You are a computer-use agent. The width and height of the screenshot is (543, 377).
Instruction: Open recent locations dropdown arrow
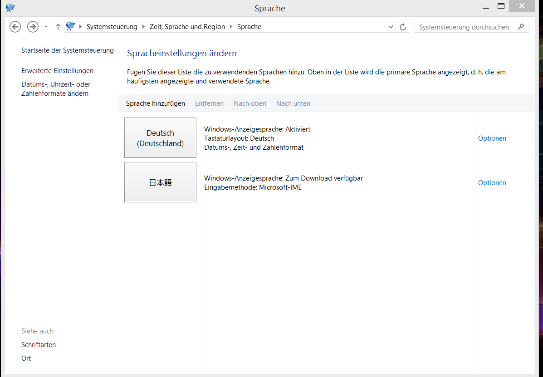46,27
